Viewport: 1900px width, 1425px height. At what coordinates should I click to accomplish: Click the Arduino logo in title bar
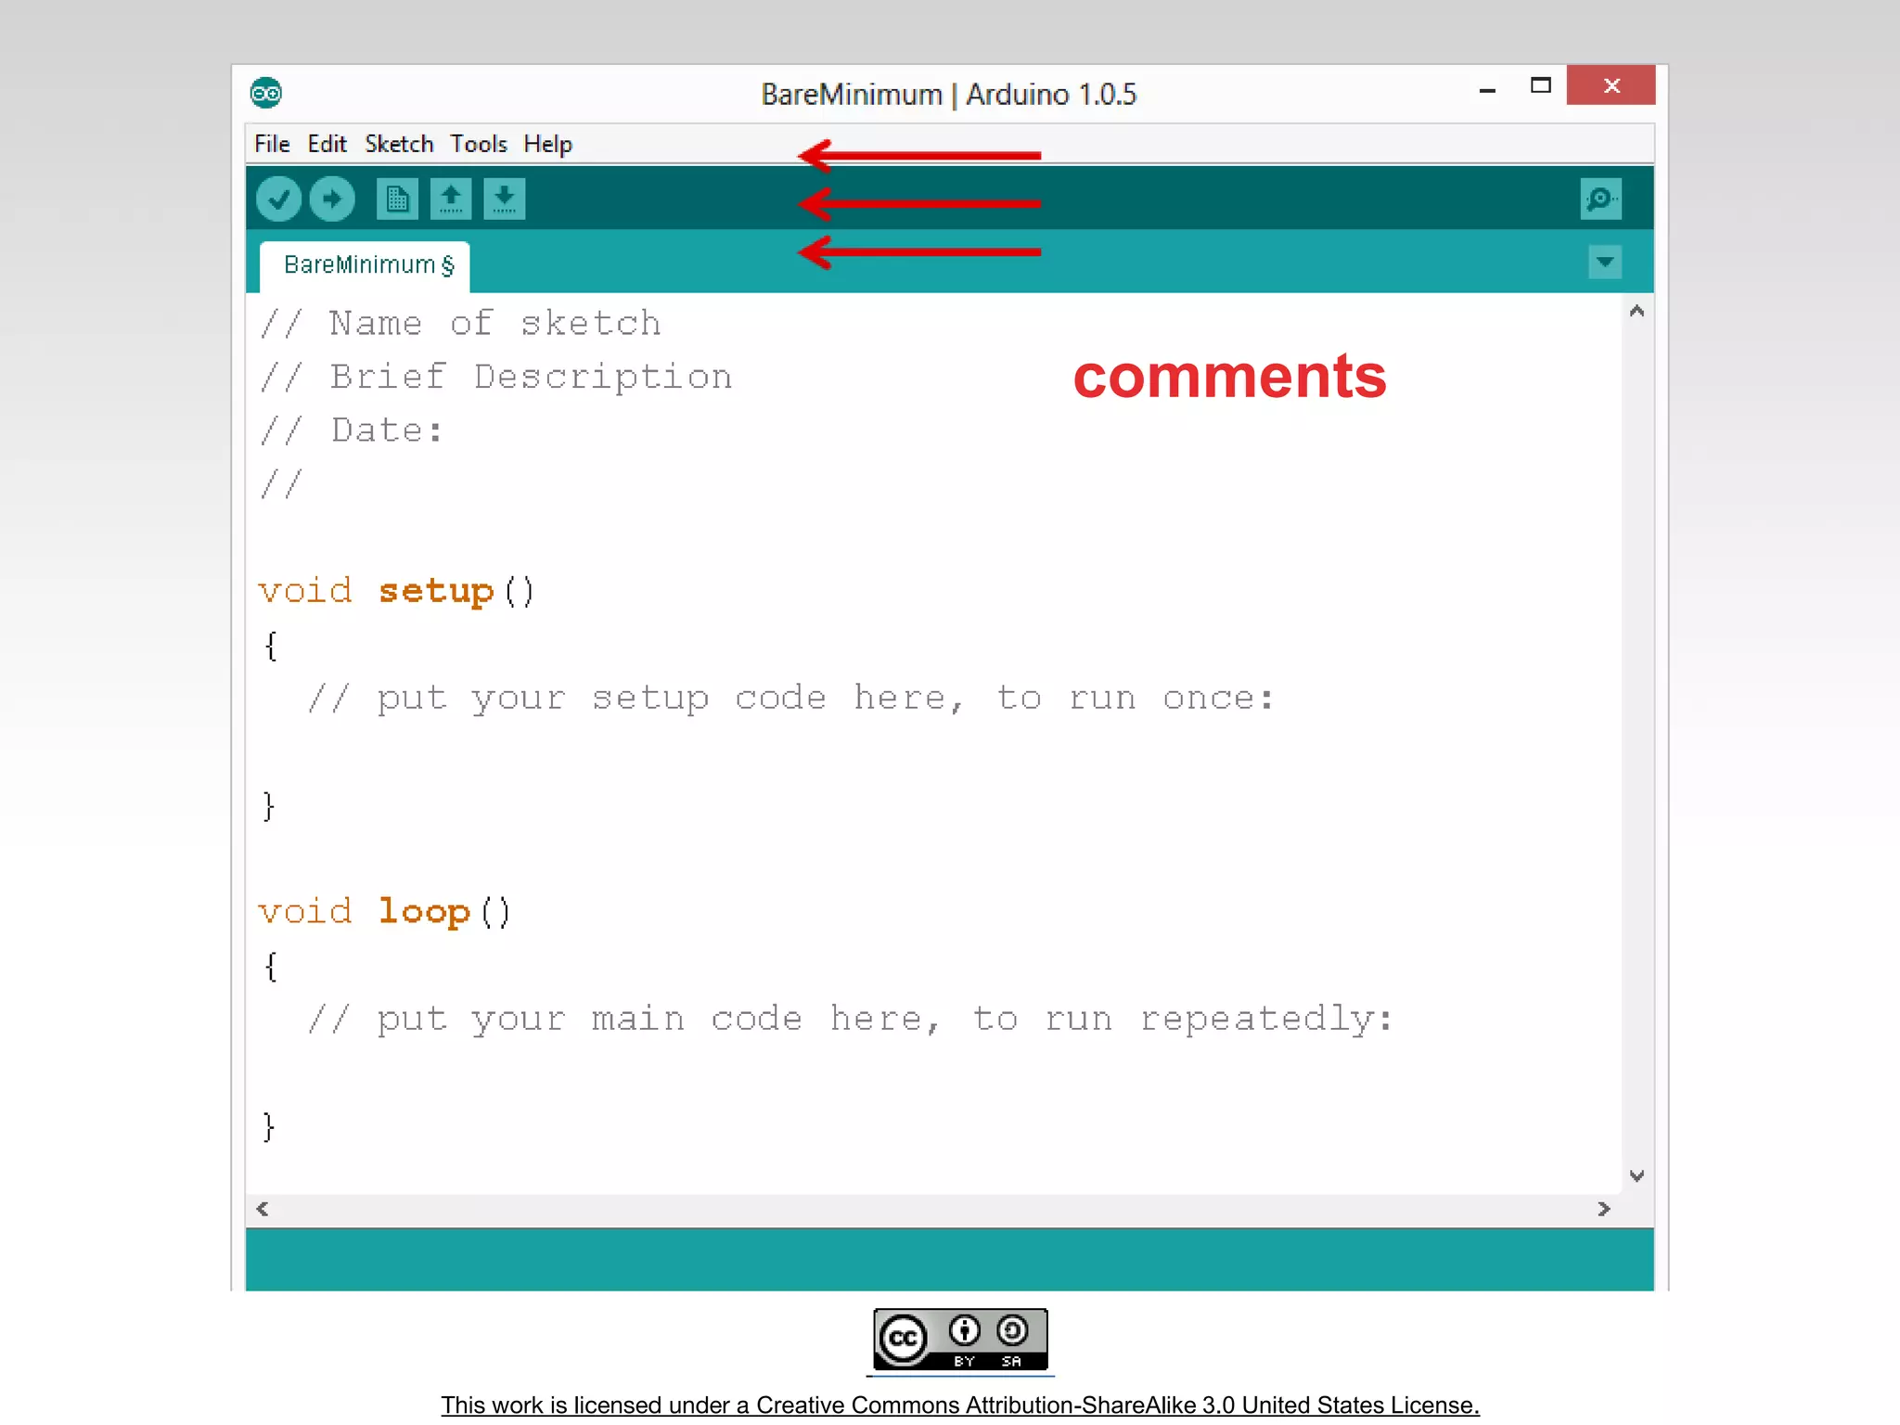tap(266, 93)
